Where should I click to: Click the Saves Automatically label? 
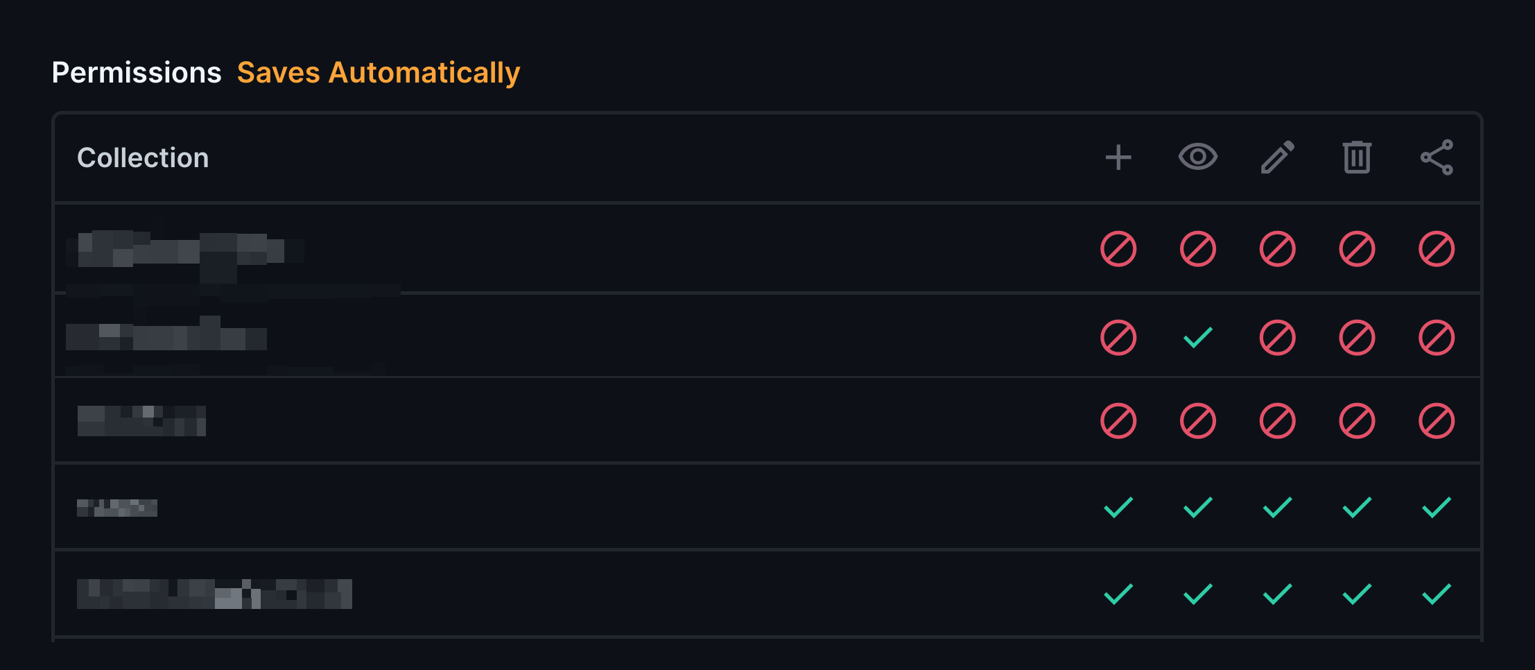[379, 73]
